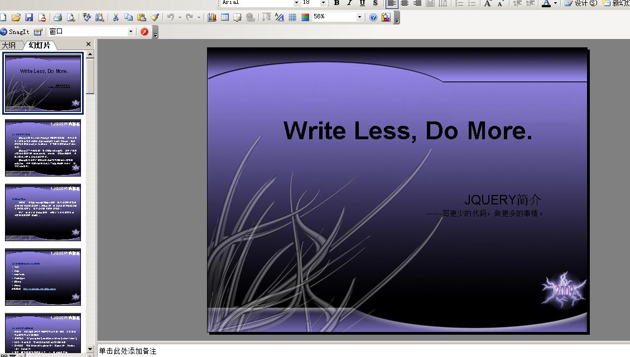Open the font size dropdown
The width and height of the screenshot is (630, 357).
324,2
